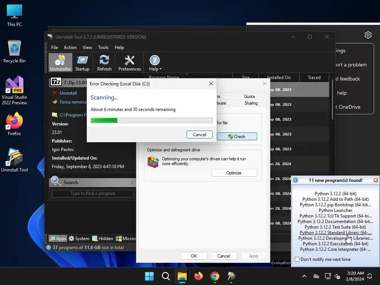The height and width of the screenshot is (285, 380).
Task: Select Python 3.12.2 (64-bit) entry
Action: [335, 194]
